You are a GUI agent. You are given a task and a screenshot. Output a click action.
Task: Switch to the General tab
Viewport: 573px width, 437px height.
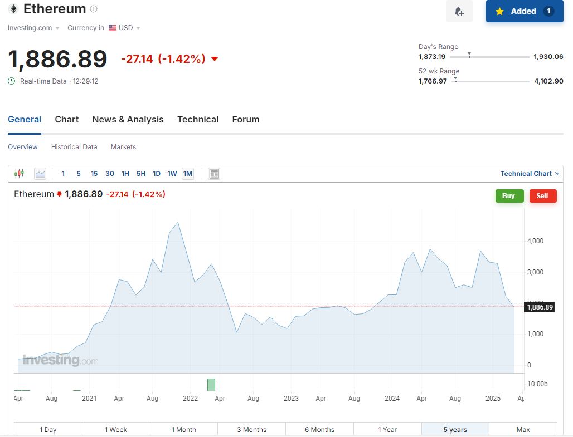click(x=25, y=119)
